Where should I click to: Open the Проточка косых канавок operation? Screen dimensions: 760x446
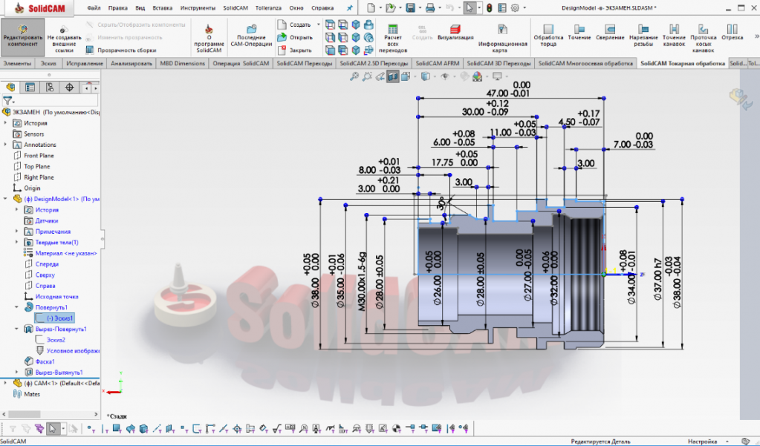click(703, 38)
